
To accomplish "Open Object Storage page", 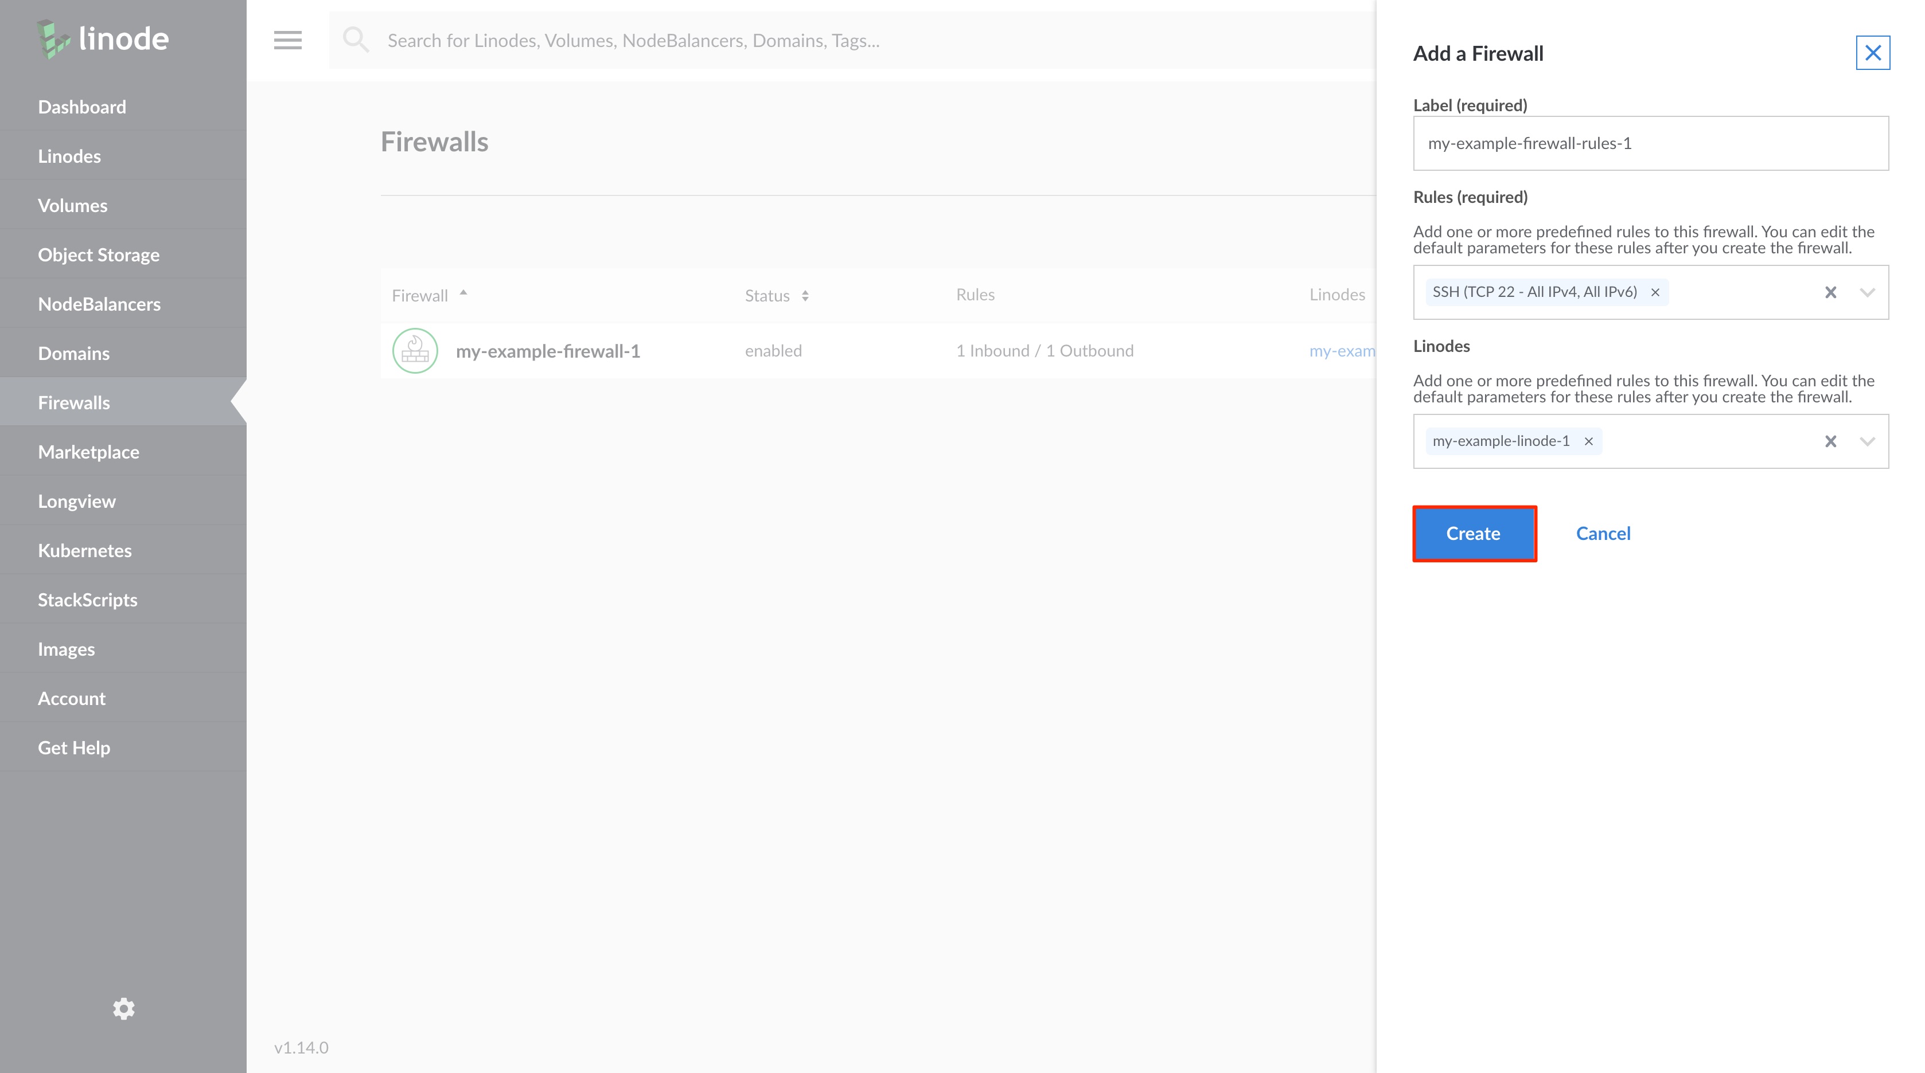I will pos(99,254).
